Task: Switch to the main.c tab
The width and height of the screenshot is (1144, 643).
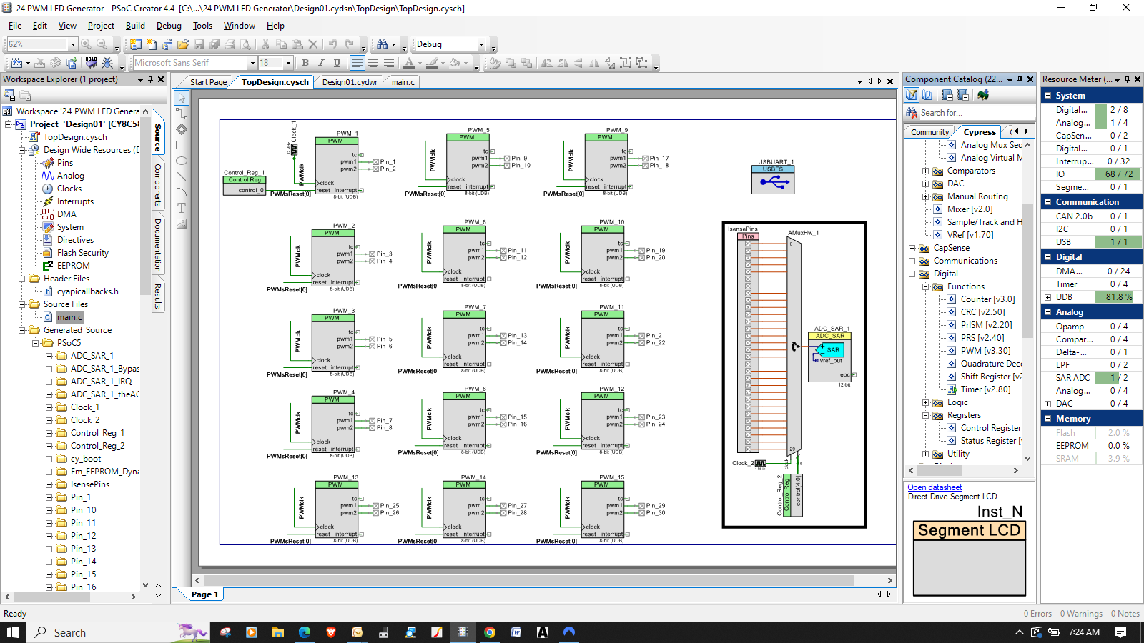Action: [403, 82]
